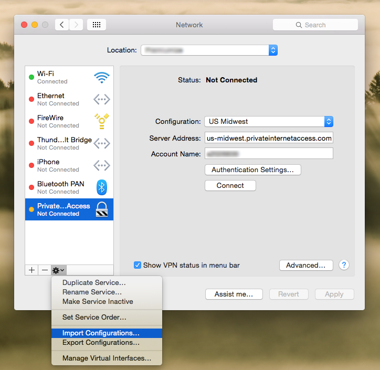Screen dimensions: 380x370
Task: Select the Bluetooth PAN service row
Action: pyautogui.click(x=69, y=187)
